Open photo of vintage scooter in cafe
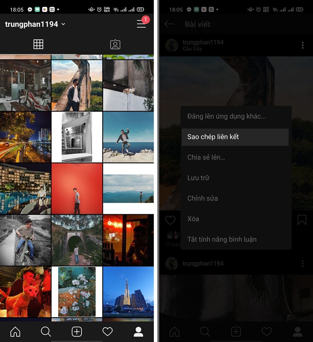This screenshot has width=313, height=342. click(x=25, y=85)
